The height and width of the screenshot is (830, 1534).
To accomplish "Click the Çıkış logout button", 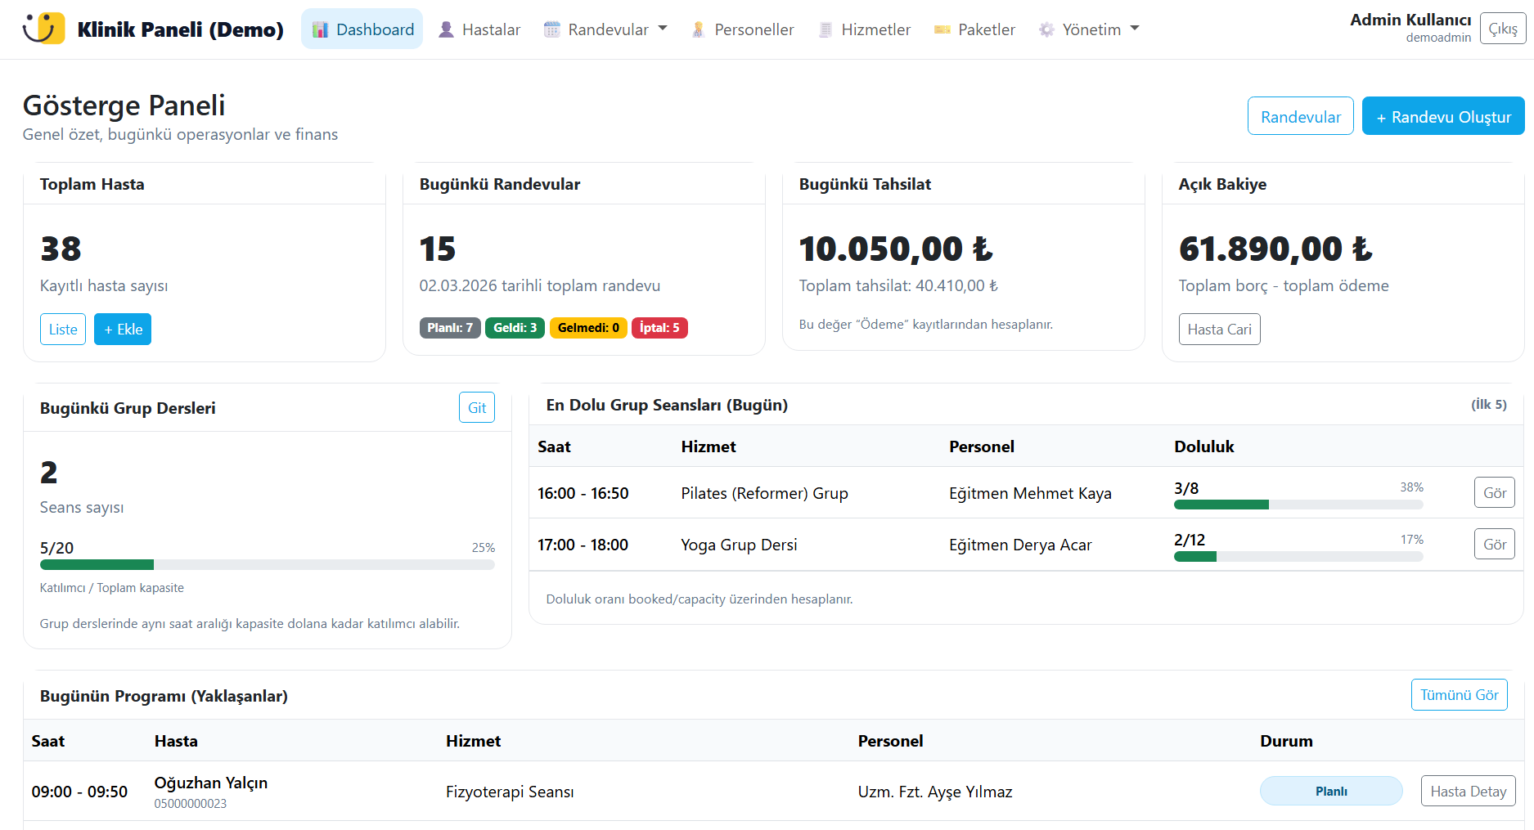I will (1502, 29).
